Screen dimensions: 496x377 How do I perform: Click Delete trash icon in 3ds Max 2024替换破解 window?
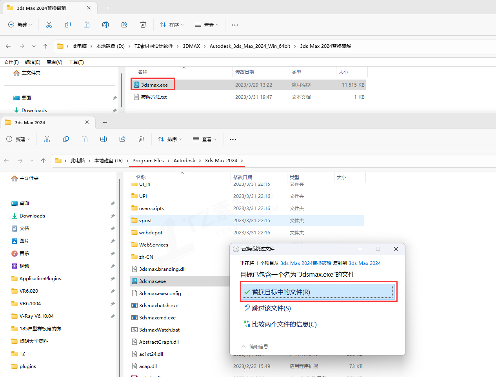pos(143,25)
